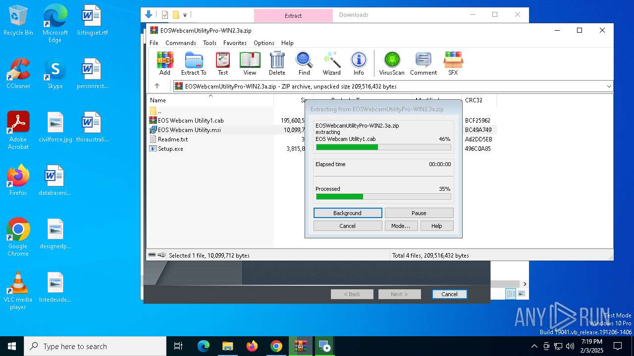The height and width of the screenshot is (356, 634).
Task: Sort by the CRC32 column header
Action: 479,100
